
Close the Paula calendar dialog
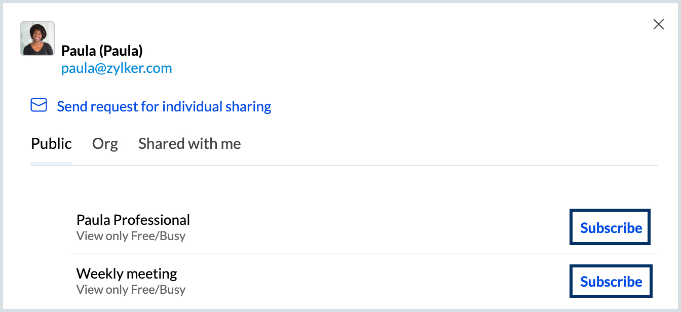click(658, 24)
